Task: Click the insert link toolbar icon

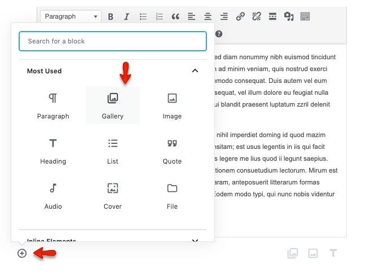Action: pyautogui.click(x=240, y=16)
